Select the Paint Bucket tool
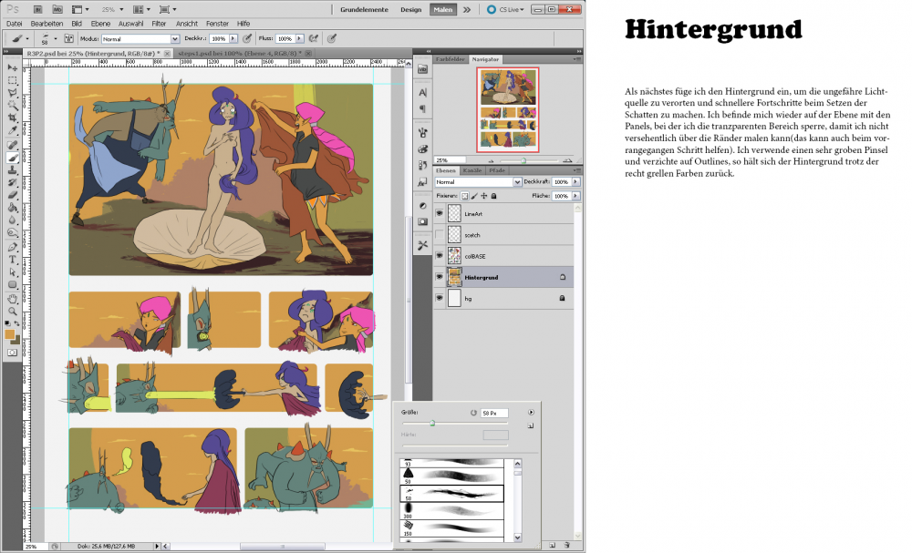This screenshot has width=912, height=553. tap(12, 208)
